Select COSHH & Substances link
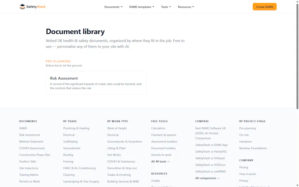 121,162
